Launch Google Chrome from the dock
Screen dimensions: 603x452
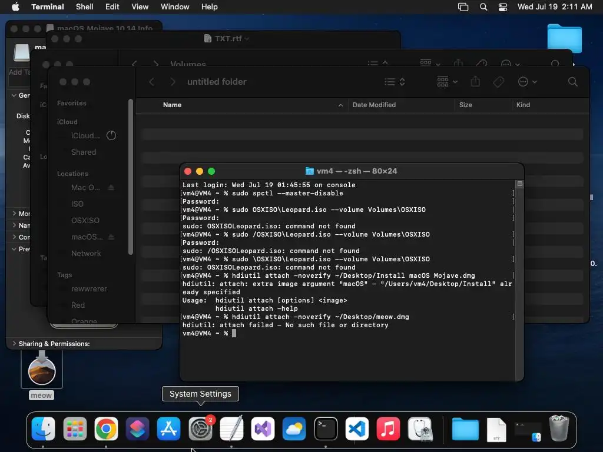click(106, 428)
